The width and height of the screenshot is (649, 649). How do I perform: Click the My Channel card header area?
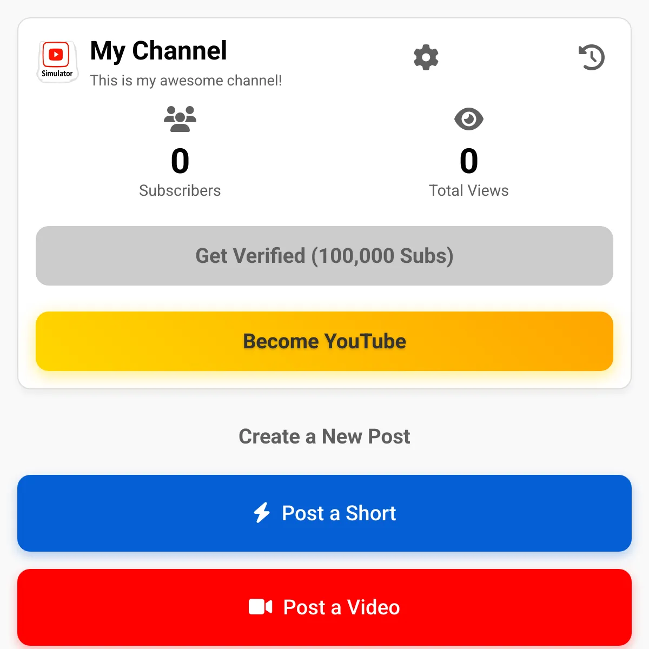tap(325, 62)
